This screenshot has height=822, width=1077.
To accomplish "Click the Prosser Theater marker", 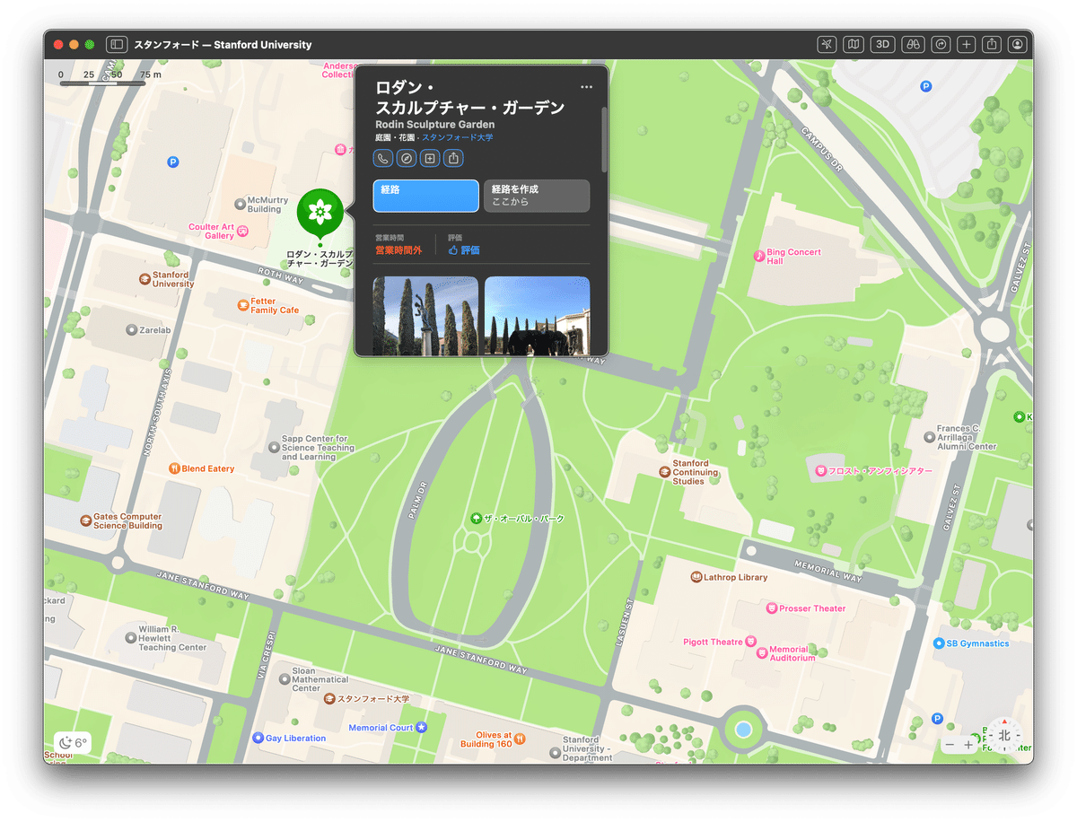I will [x=771, y=608].
